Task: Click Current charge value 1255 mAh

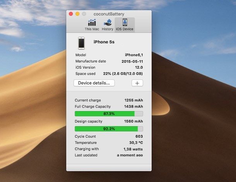Action: [133, 100]
